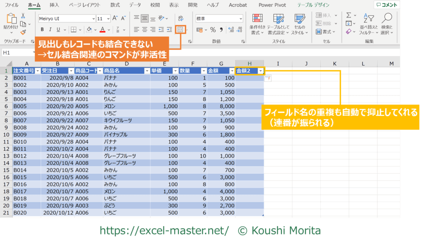
Task: Toggle bold formatting
Action: (x=42, y=30)
